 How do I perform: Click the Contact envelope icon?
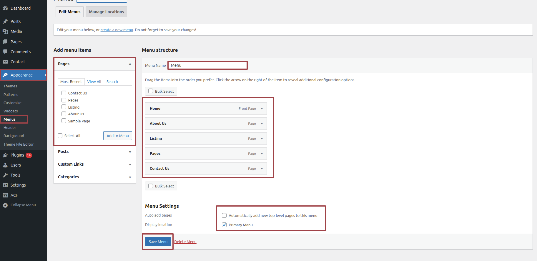click(x=5, y=62)
